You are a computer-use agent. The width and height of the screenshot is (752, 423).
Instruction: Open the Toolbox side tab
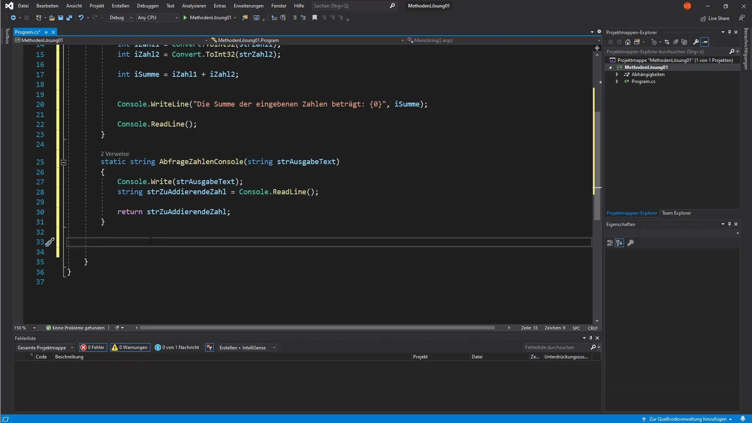(x=7, y=36)
